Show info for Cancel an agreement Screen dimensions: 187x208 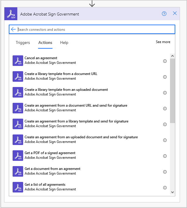click(165, 61)
